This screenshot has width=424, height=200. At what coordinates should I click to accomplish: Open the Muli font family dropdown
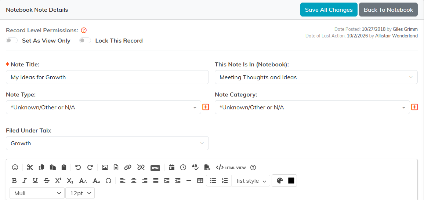pos(37,193)
